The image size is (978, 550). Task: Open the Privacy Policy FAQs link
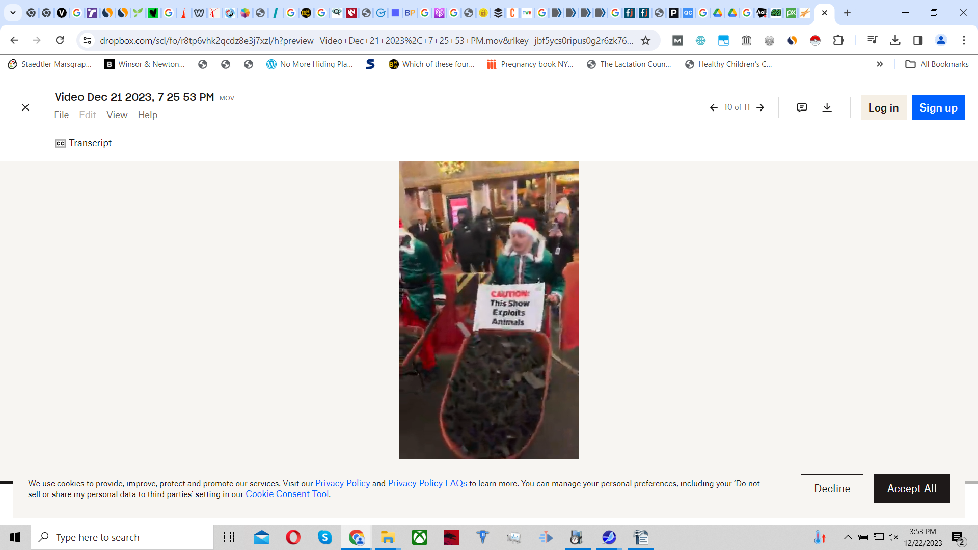coord(427,483)
